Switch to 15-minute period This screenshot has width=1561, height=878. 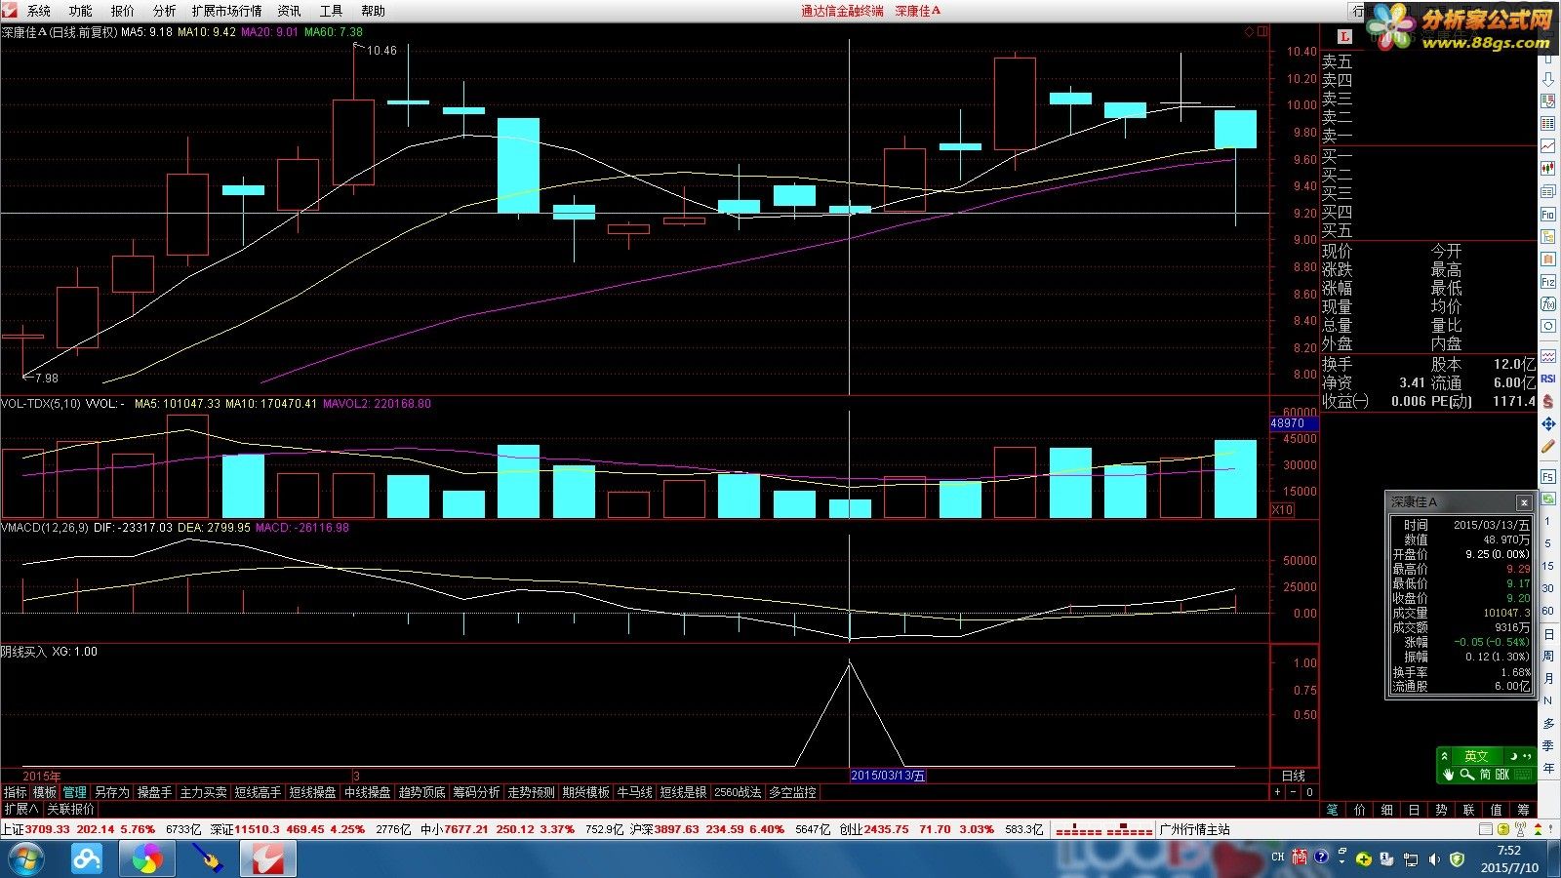pos(1548,566)
